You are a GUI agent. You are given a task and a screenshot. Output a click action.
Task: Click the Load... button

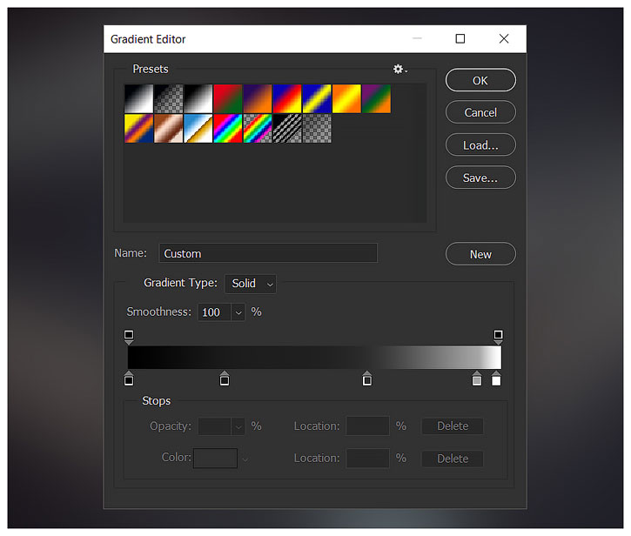point(480,144)
